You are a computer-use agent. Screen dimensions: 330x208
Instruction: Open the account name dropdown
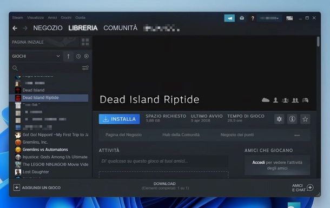tap(269, 18)
